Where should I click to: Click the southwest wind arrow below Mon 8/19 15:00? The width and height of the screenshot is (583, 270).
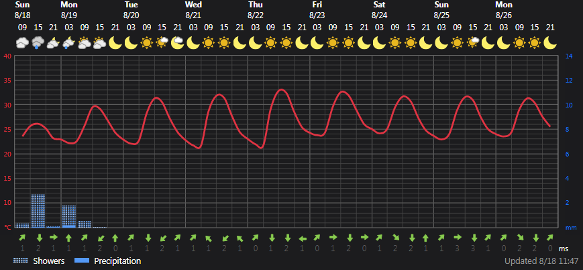[x=100, y=238]
